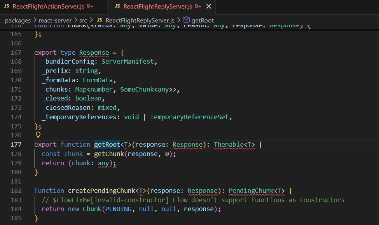The image size is (379, 225).
Task: Click the JS icon on ReactFlightReplyServer.js tab
Action: pos(117,7)
